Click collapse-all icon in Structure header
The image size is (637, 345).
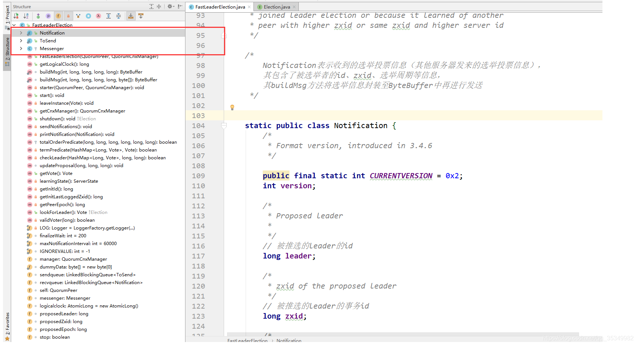pos(159,6)
